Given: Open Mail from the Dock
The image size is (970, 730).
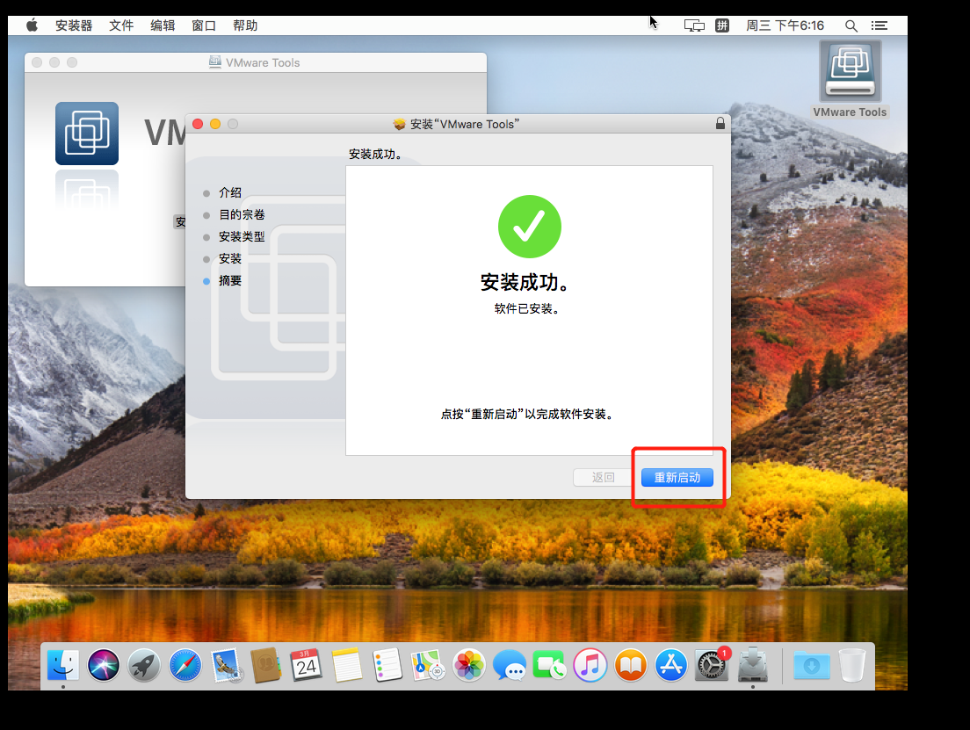Looking at the screenshot, I should (225, 666).
